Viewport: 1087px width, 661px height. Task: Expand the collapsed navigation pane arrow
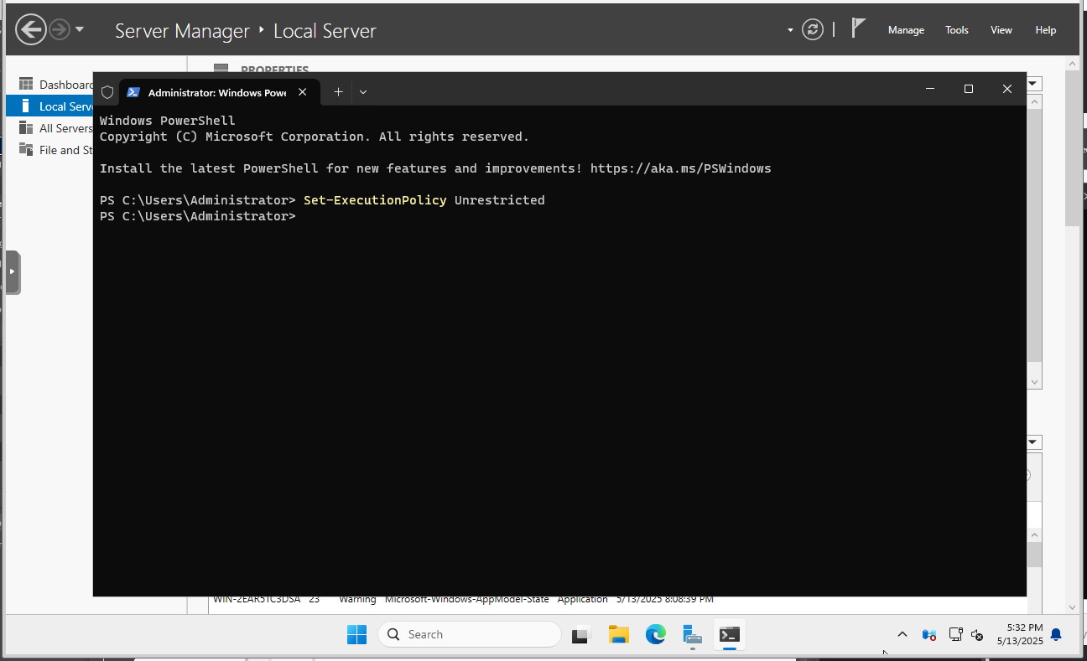point(13,271)
